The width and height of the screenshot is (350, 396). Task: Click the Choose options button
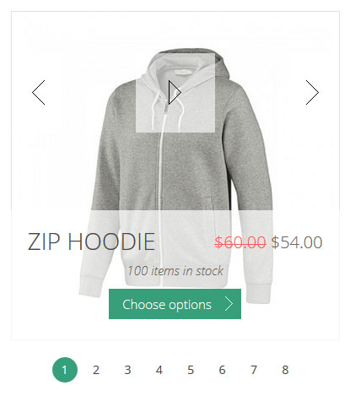(175, 304)
